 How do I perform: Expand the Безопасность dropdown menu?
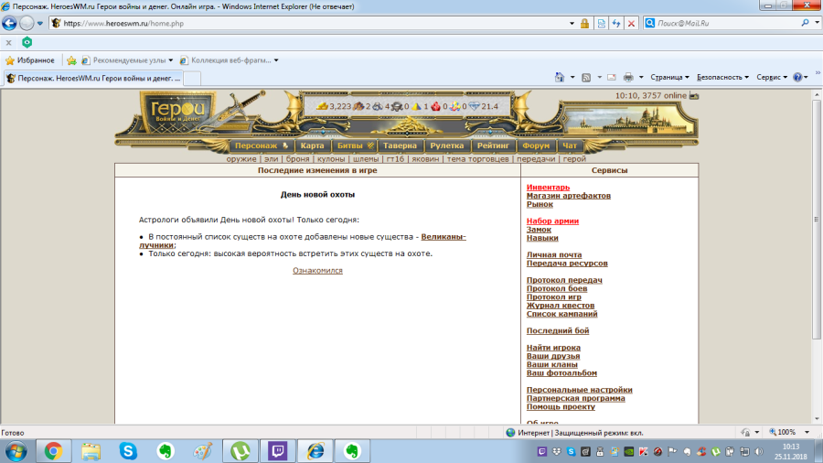[722, 78]
